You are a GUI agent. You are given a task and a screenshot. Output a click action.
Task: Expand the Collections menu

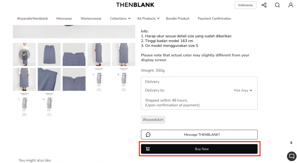120,19
